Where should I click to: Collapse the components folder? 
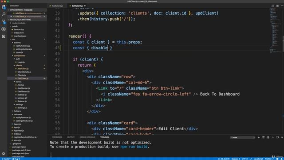pyautogui.click(x=20, y=56)
